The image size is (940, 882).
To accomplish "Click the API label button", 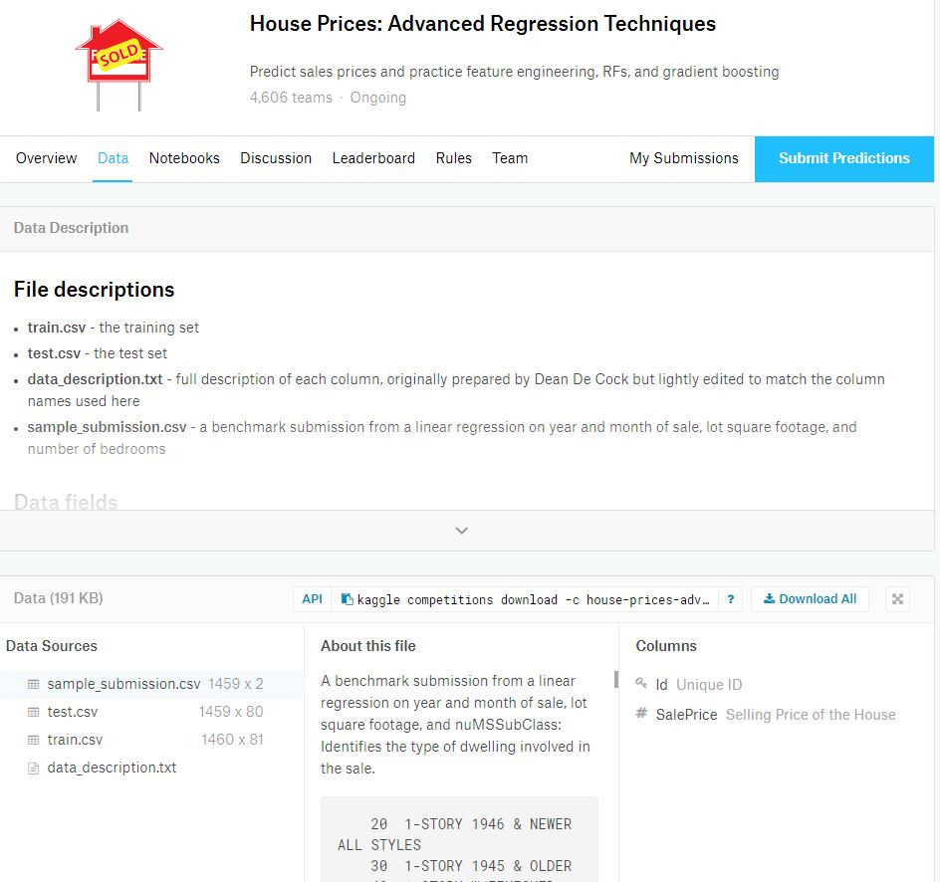I will [x=312, y=599].
